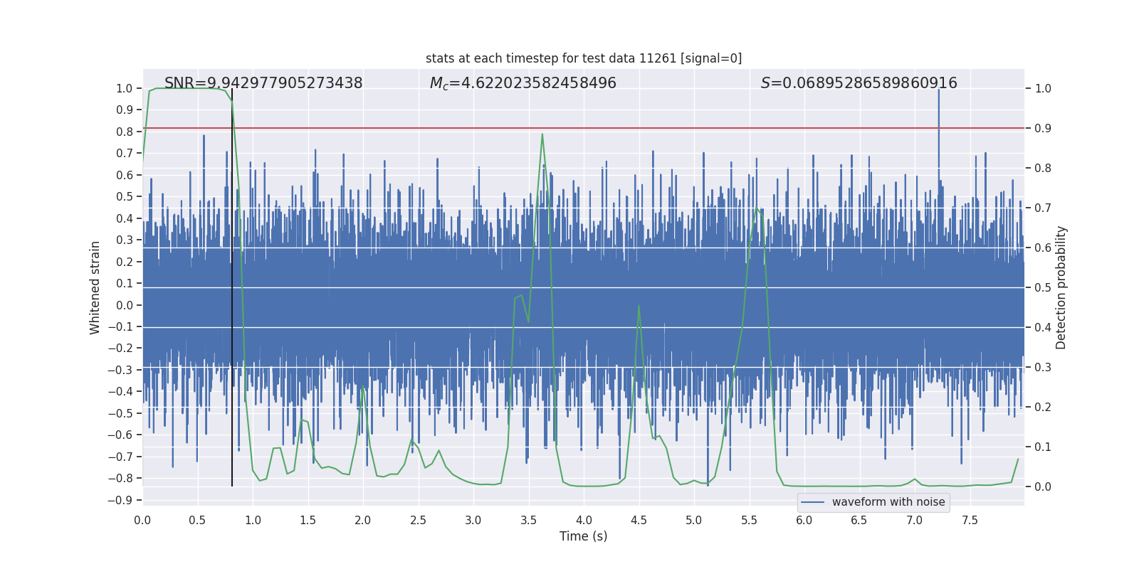Image resolution: width=1139 pixels, height=569 pixels.
Task: Click the blue line sample in the legend
Action: [x=812, y=502]
